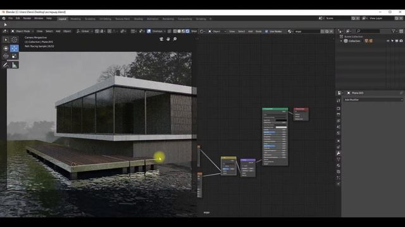Open the Render properties tab
The height and width of the screenshot is (227, 405).
click(x=339, y=108)
